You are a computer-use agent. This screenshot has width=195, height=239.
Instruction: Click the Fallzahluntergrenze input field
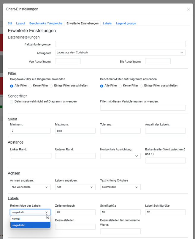click(x=120, y=44)
